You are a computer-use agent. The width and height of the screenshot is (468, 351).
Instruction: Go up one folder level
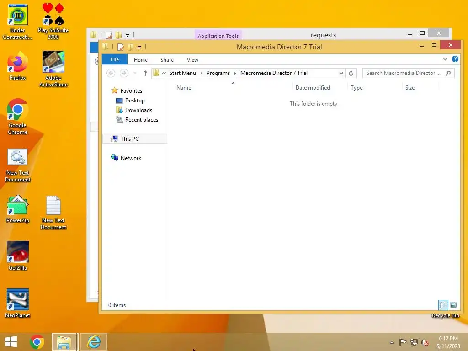pos(145,73)
